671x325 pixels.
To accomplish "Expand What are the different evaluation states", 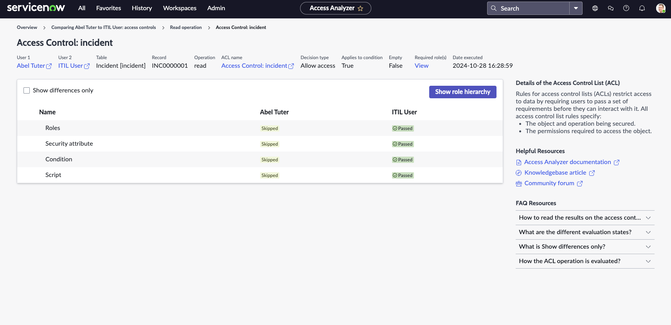I will click(585, 232).
